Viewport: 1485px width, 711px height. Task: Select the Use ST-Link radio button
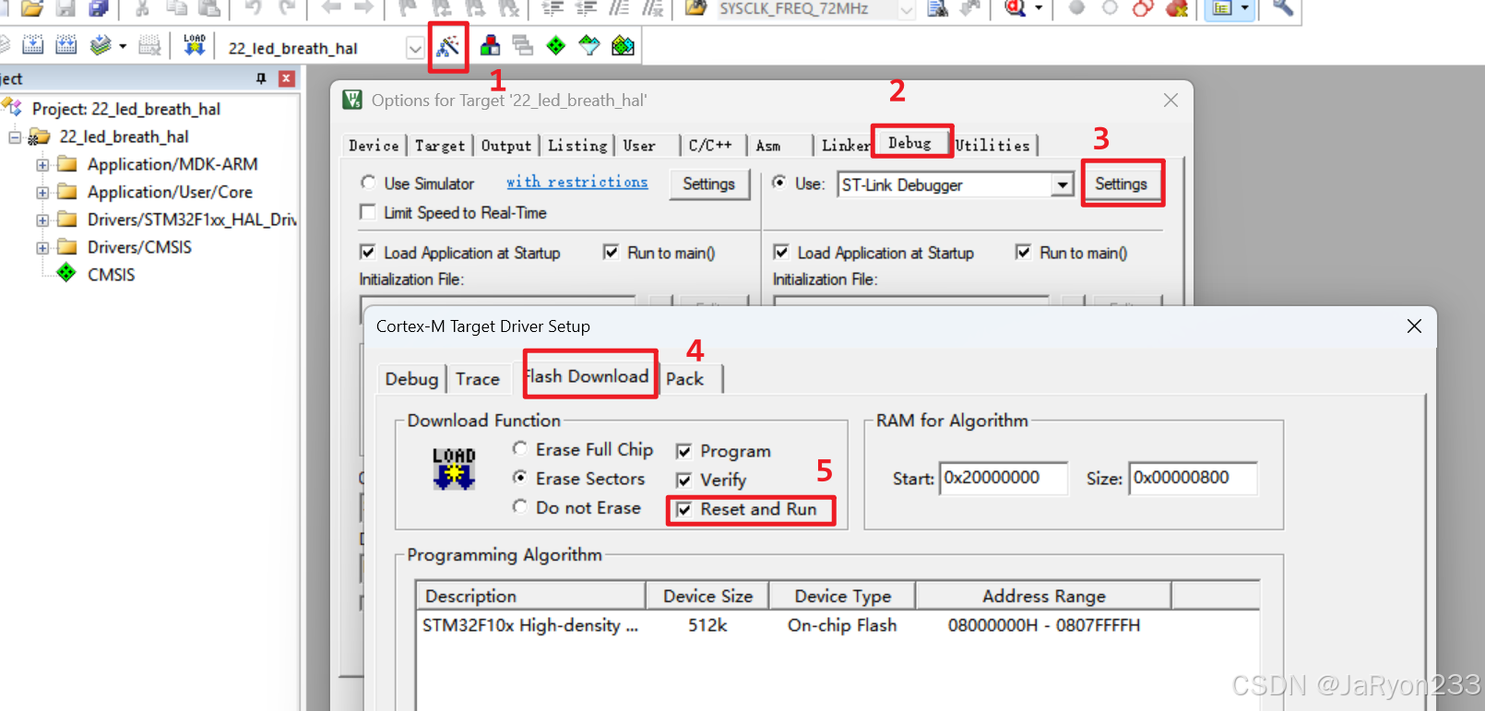[779, 183]
